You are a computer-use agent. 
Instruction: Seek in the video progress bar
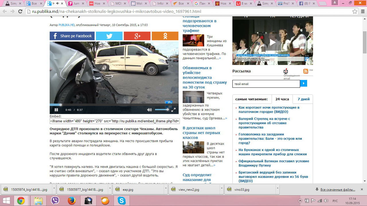(x=114, y=105)
